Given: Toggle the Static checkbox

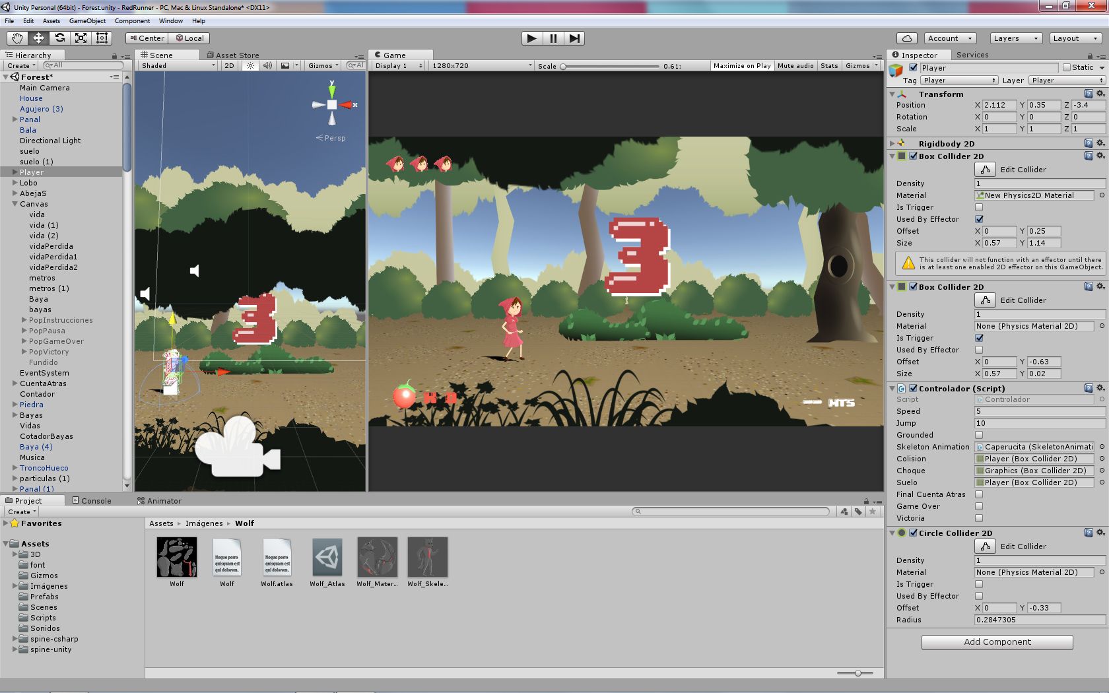Looking at the screenshot, I should click(1066, 67).
